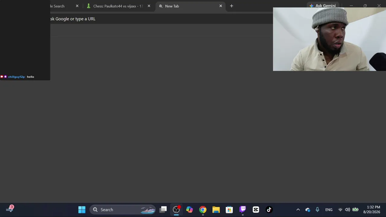Click the chillguy12p username in chat
This screenshot has height=217, width=386.
click(x=17, y=77)
